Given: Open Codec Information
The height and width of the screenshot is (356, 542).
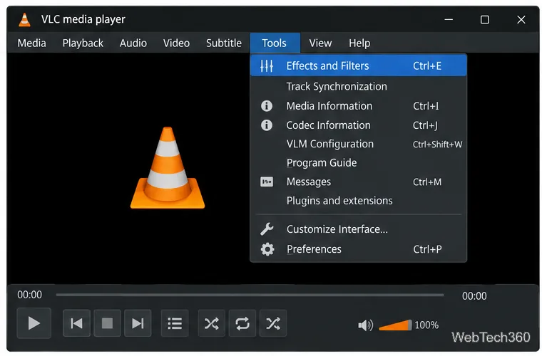Looking at the screenshot, I should 359,125.
